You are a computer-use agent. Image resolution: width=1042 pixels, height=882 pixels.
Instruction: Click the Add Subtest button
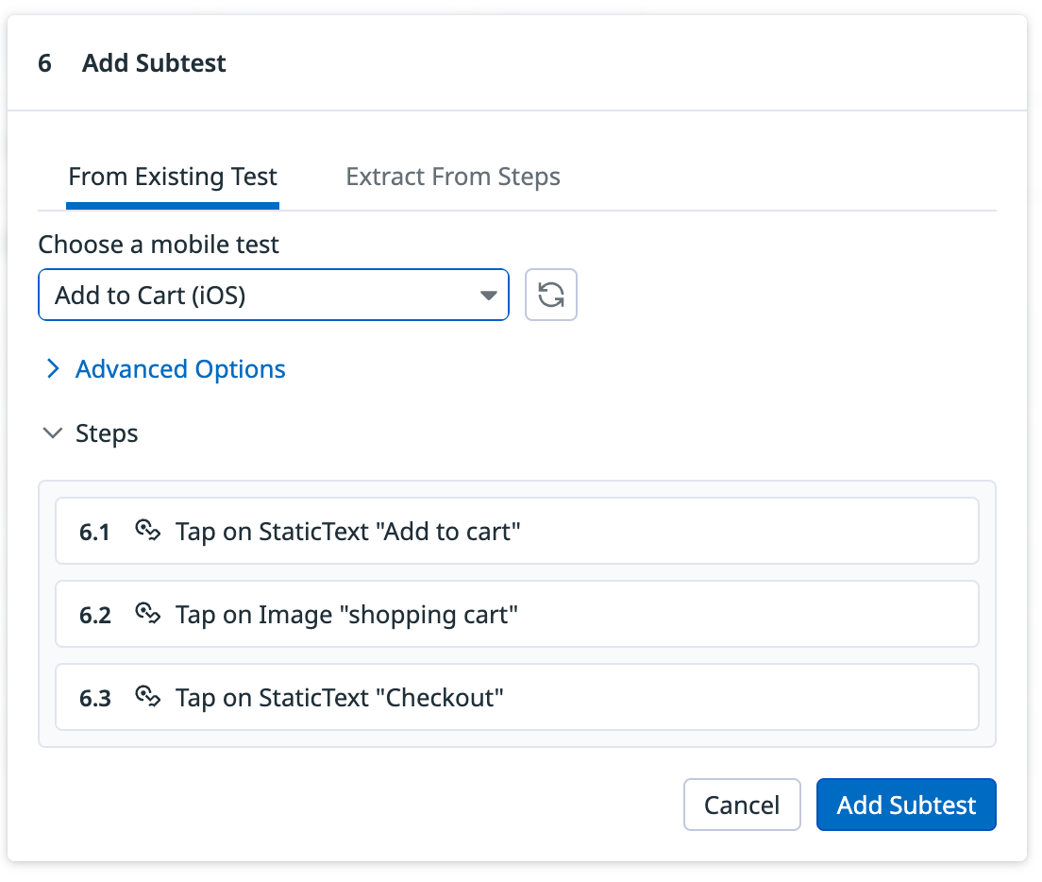pyautogui.click(x=905, y=804)
